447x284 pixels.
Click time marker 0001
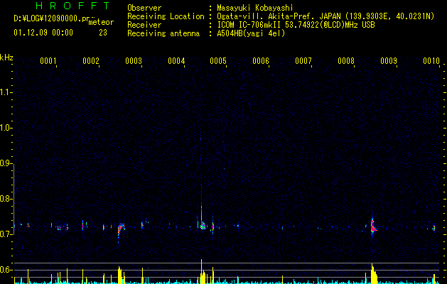[x=48, y=61]
